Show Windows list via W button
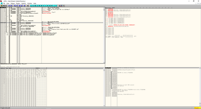This screenshot has width=201, height=109. click(x=39, y=6)
